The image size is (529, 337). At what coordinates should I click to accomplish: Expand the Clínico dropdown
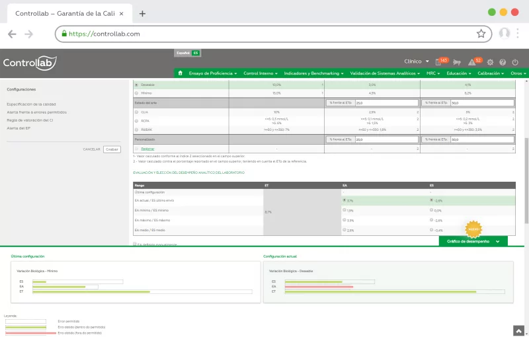click(x=417, y=61)
